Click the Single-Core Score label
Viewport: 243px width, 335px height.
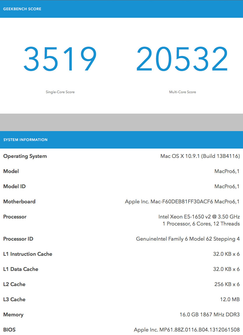(x=60, y=92)
